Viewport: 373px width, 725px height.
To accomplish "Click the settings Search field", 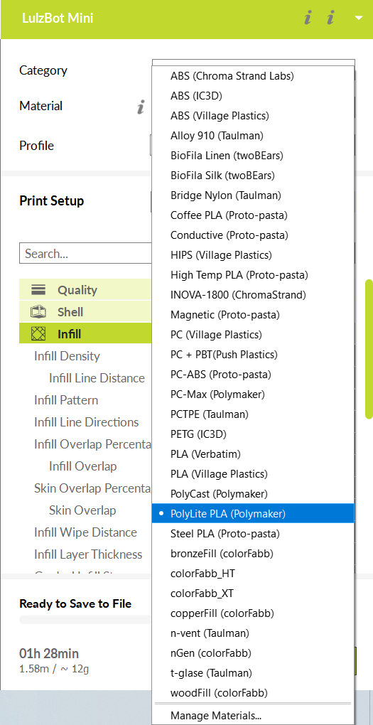I will point(85,254).
